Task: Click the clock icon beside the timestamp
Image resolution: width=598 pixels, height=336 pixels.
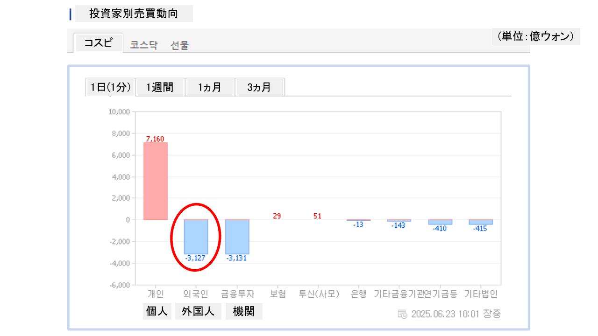Action: [x=402, y=314]
